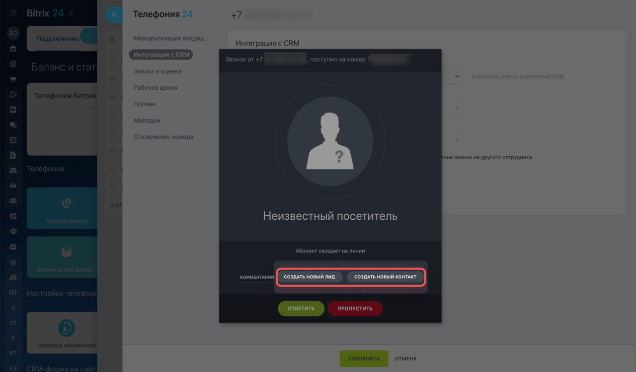Click the 'БС' avatar in sidebar
This screenshot has height=372, width=636.
point(13,34)
